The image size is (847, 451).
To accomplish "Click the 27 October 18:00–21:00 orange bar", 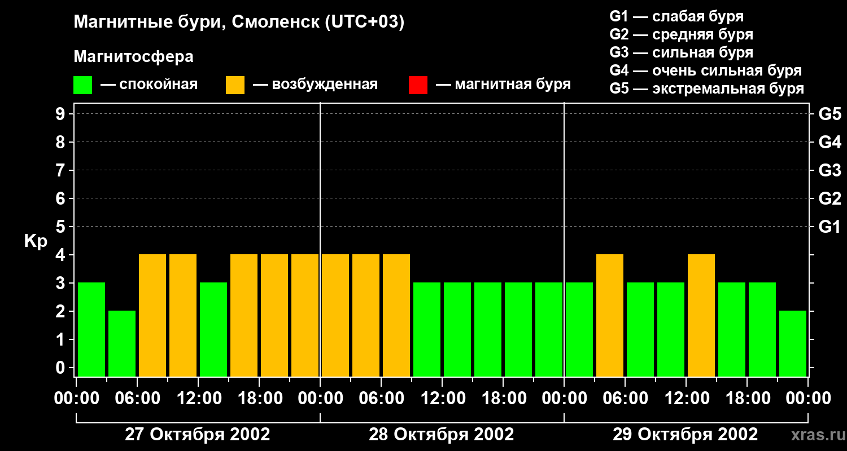I will pyautogui.click(x=274, y=315).
